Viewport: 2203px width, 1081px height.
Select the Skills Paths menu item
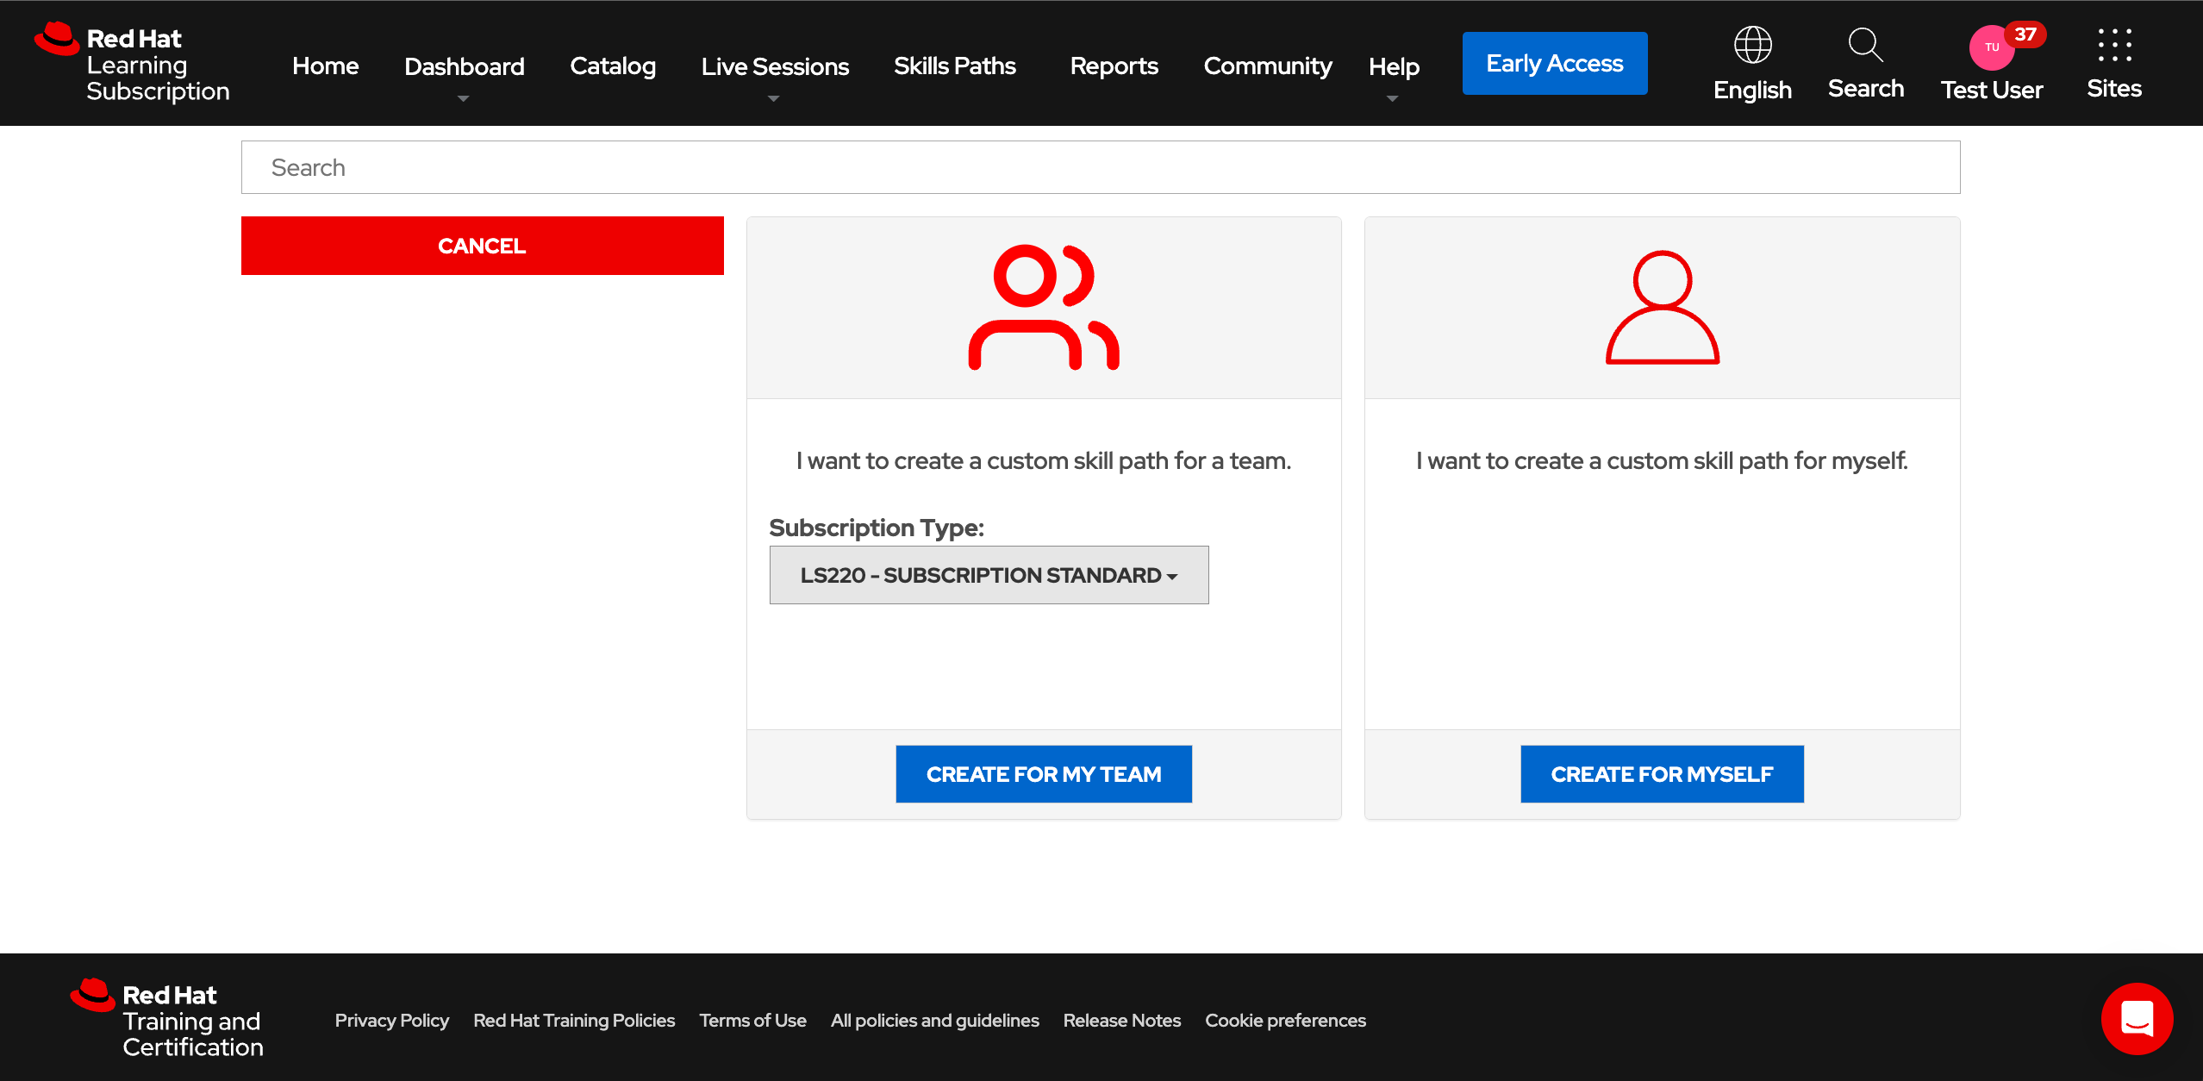tap(954, 65)
